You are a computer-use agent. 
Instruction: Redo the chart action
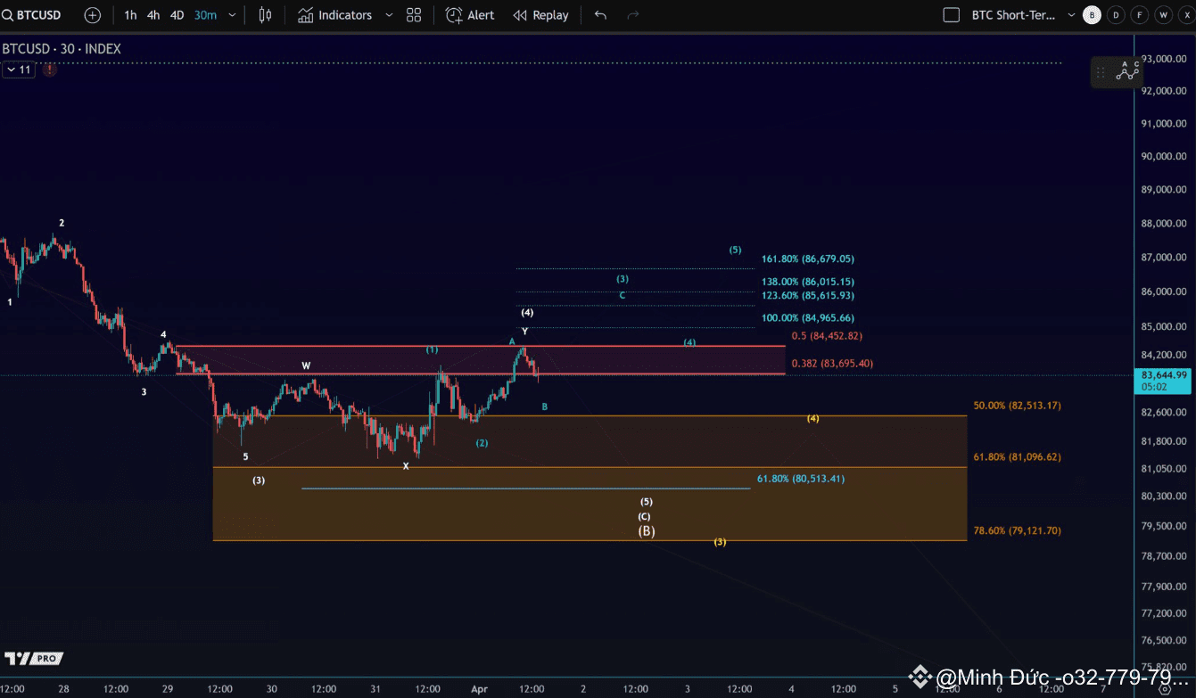633,15
